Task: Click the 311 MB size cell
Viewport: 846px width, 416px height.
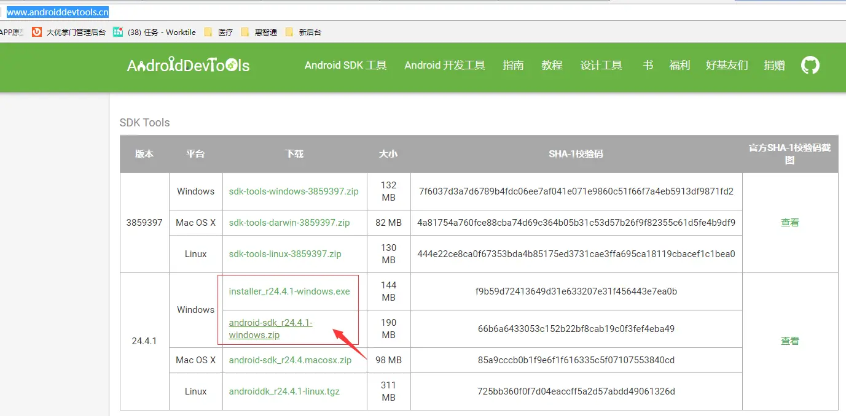Action: 388,391
